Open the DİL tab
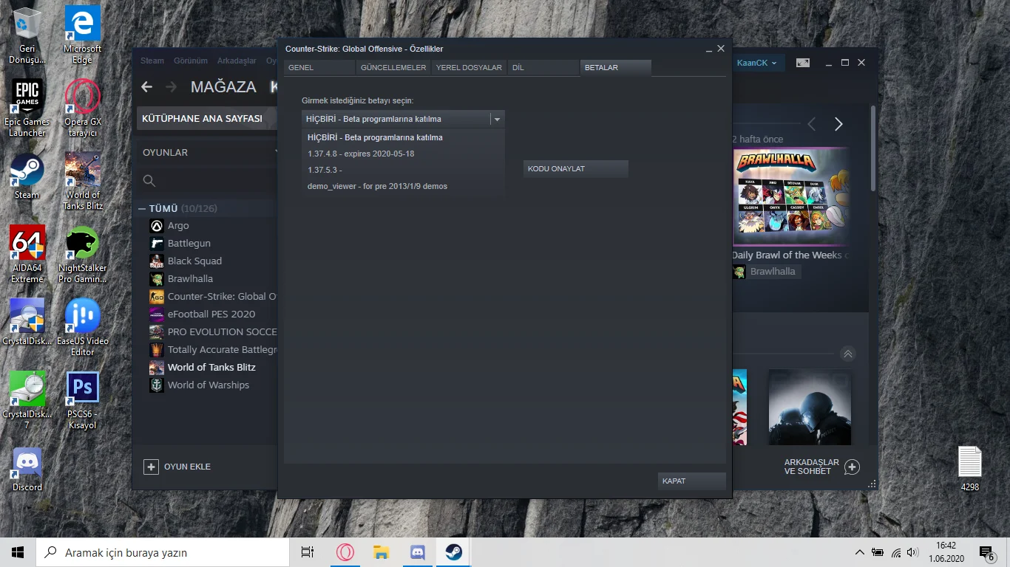 coord(543,67)
